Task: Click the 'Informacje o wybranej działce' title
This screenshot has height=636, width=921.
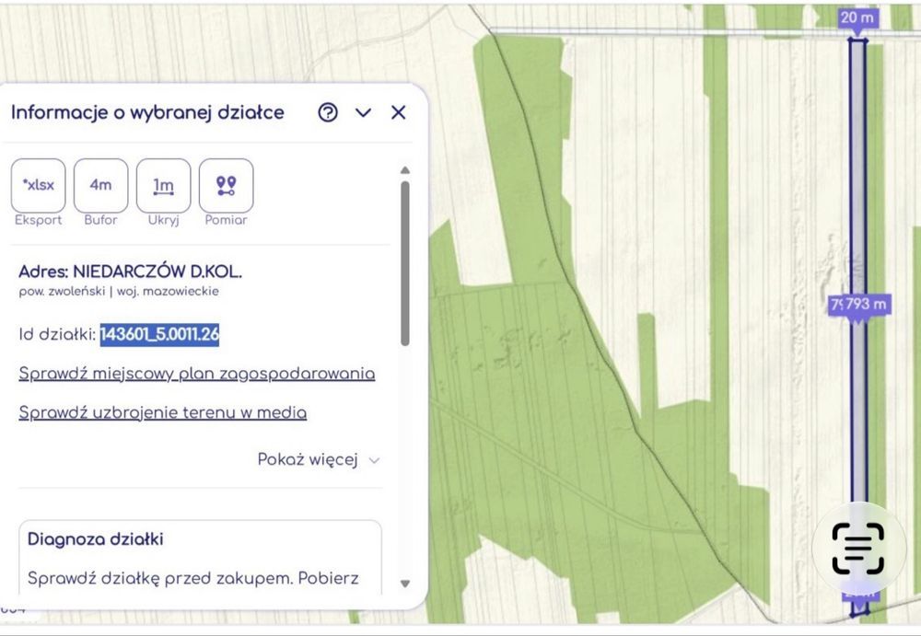Action: click(x=147, y=112)
